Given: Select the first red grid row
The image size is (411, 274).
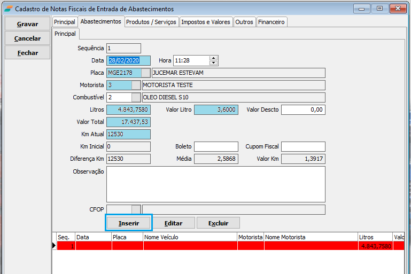Looking at the screenshot, I should [x=214, y=246].
